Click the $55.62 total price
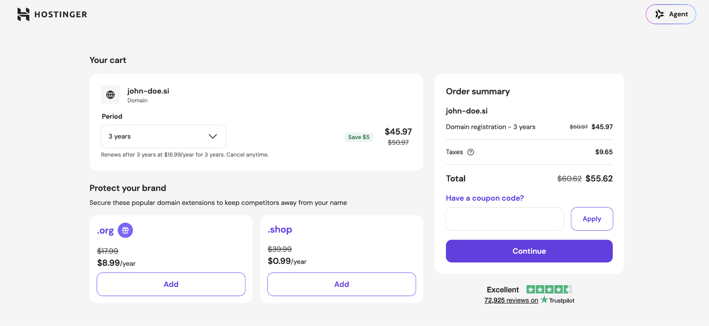The height and width of the screenshot is (326, 709). (599, 179)
